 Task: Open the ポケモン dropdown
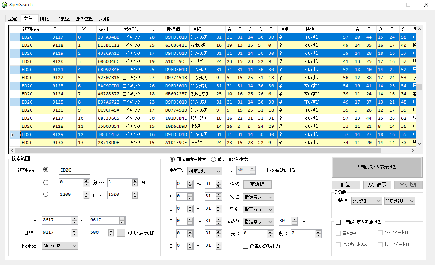click(204, 171)
